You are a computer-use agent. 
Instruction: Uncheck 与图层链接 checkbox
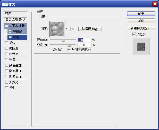(x=69, y=50)
